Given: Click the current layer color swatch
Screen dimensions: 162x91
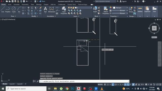Looking at the screenshot, I should (76, 8).
